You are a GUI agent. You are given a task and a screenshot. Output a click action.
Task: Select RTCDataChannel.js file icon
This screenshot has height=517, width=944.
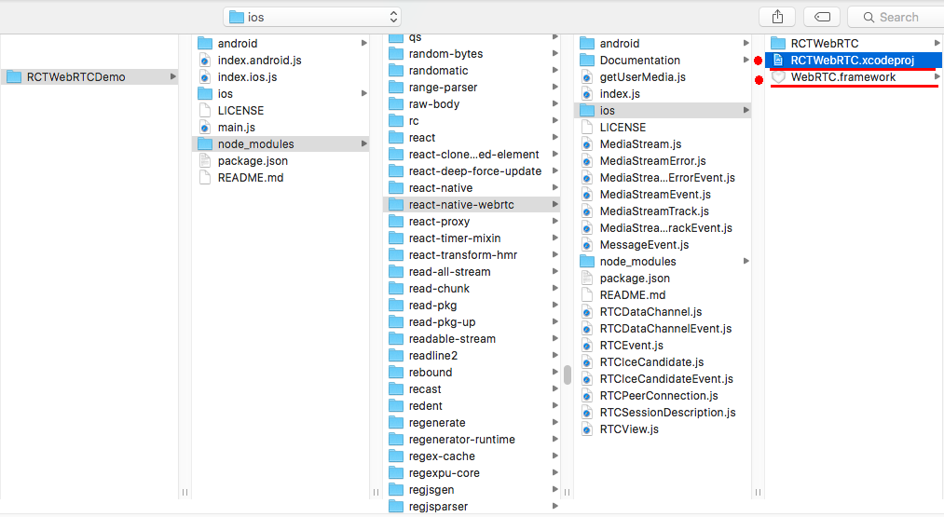tap(587, 312)
